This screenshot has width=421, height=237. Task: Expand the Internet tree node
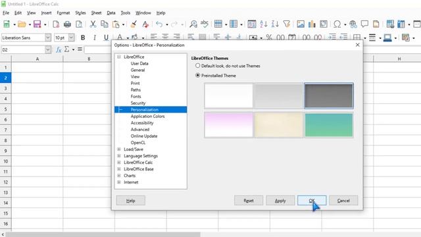pyautogui.click(x=119, y=182)
